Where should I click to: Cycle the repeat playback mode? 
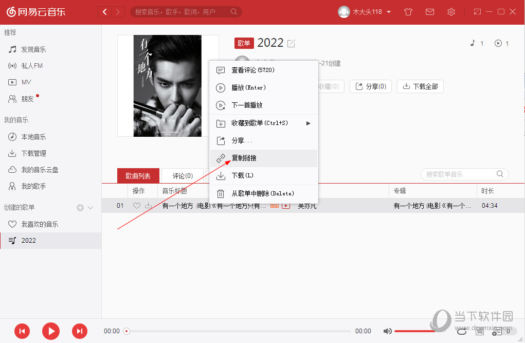pyautogui.click(x=461, y=331)
